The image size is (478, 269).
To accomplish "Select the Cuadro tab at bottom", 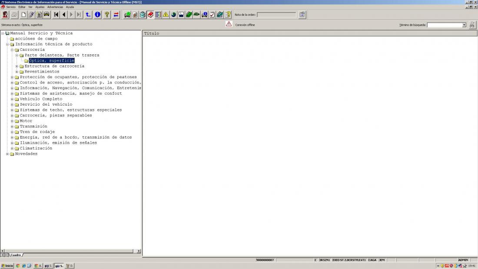I will (x=16, y=255).
